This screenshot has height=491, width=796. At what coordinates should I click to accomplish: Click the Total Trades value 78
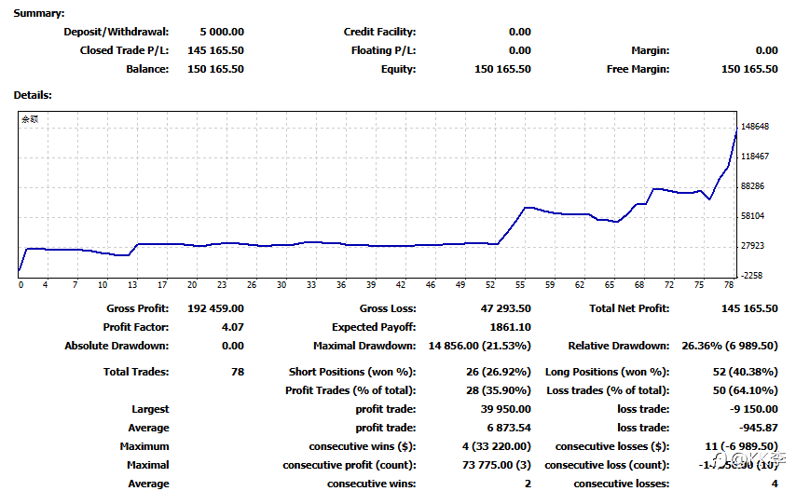point(238,372)
